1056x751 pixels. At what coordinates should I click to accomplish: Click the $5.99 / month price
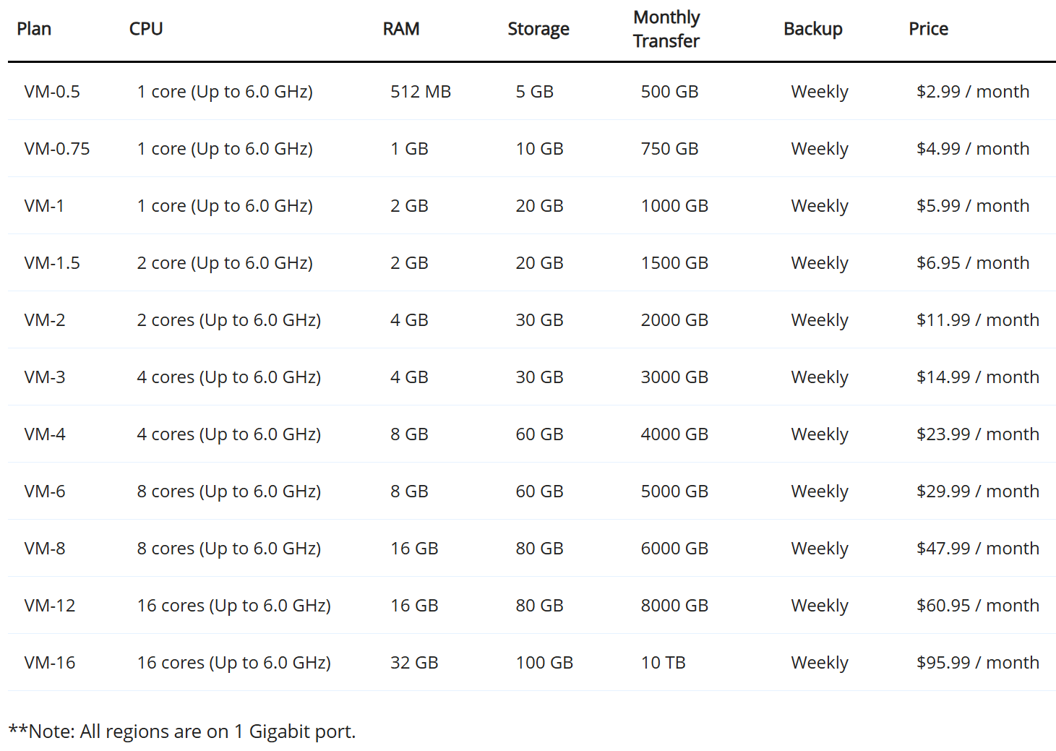[973, 206]
